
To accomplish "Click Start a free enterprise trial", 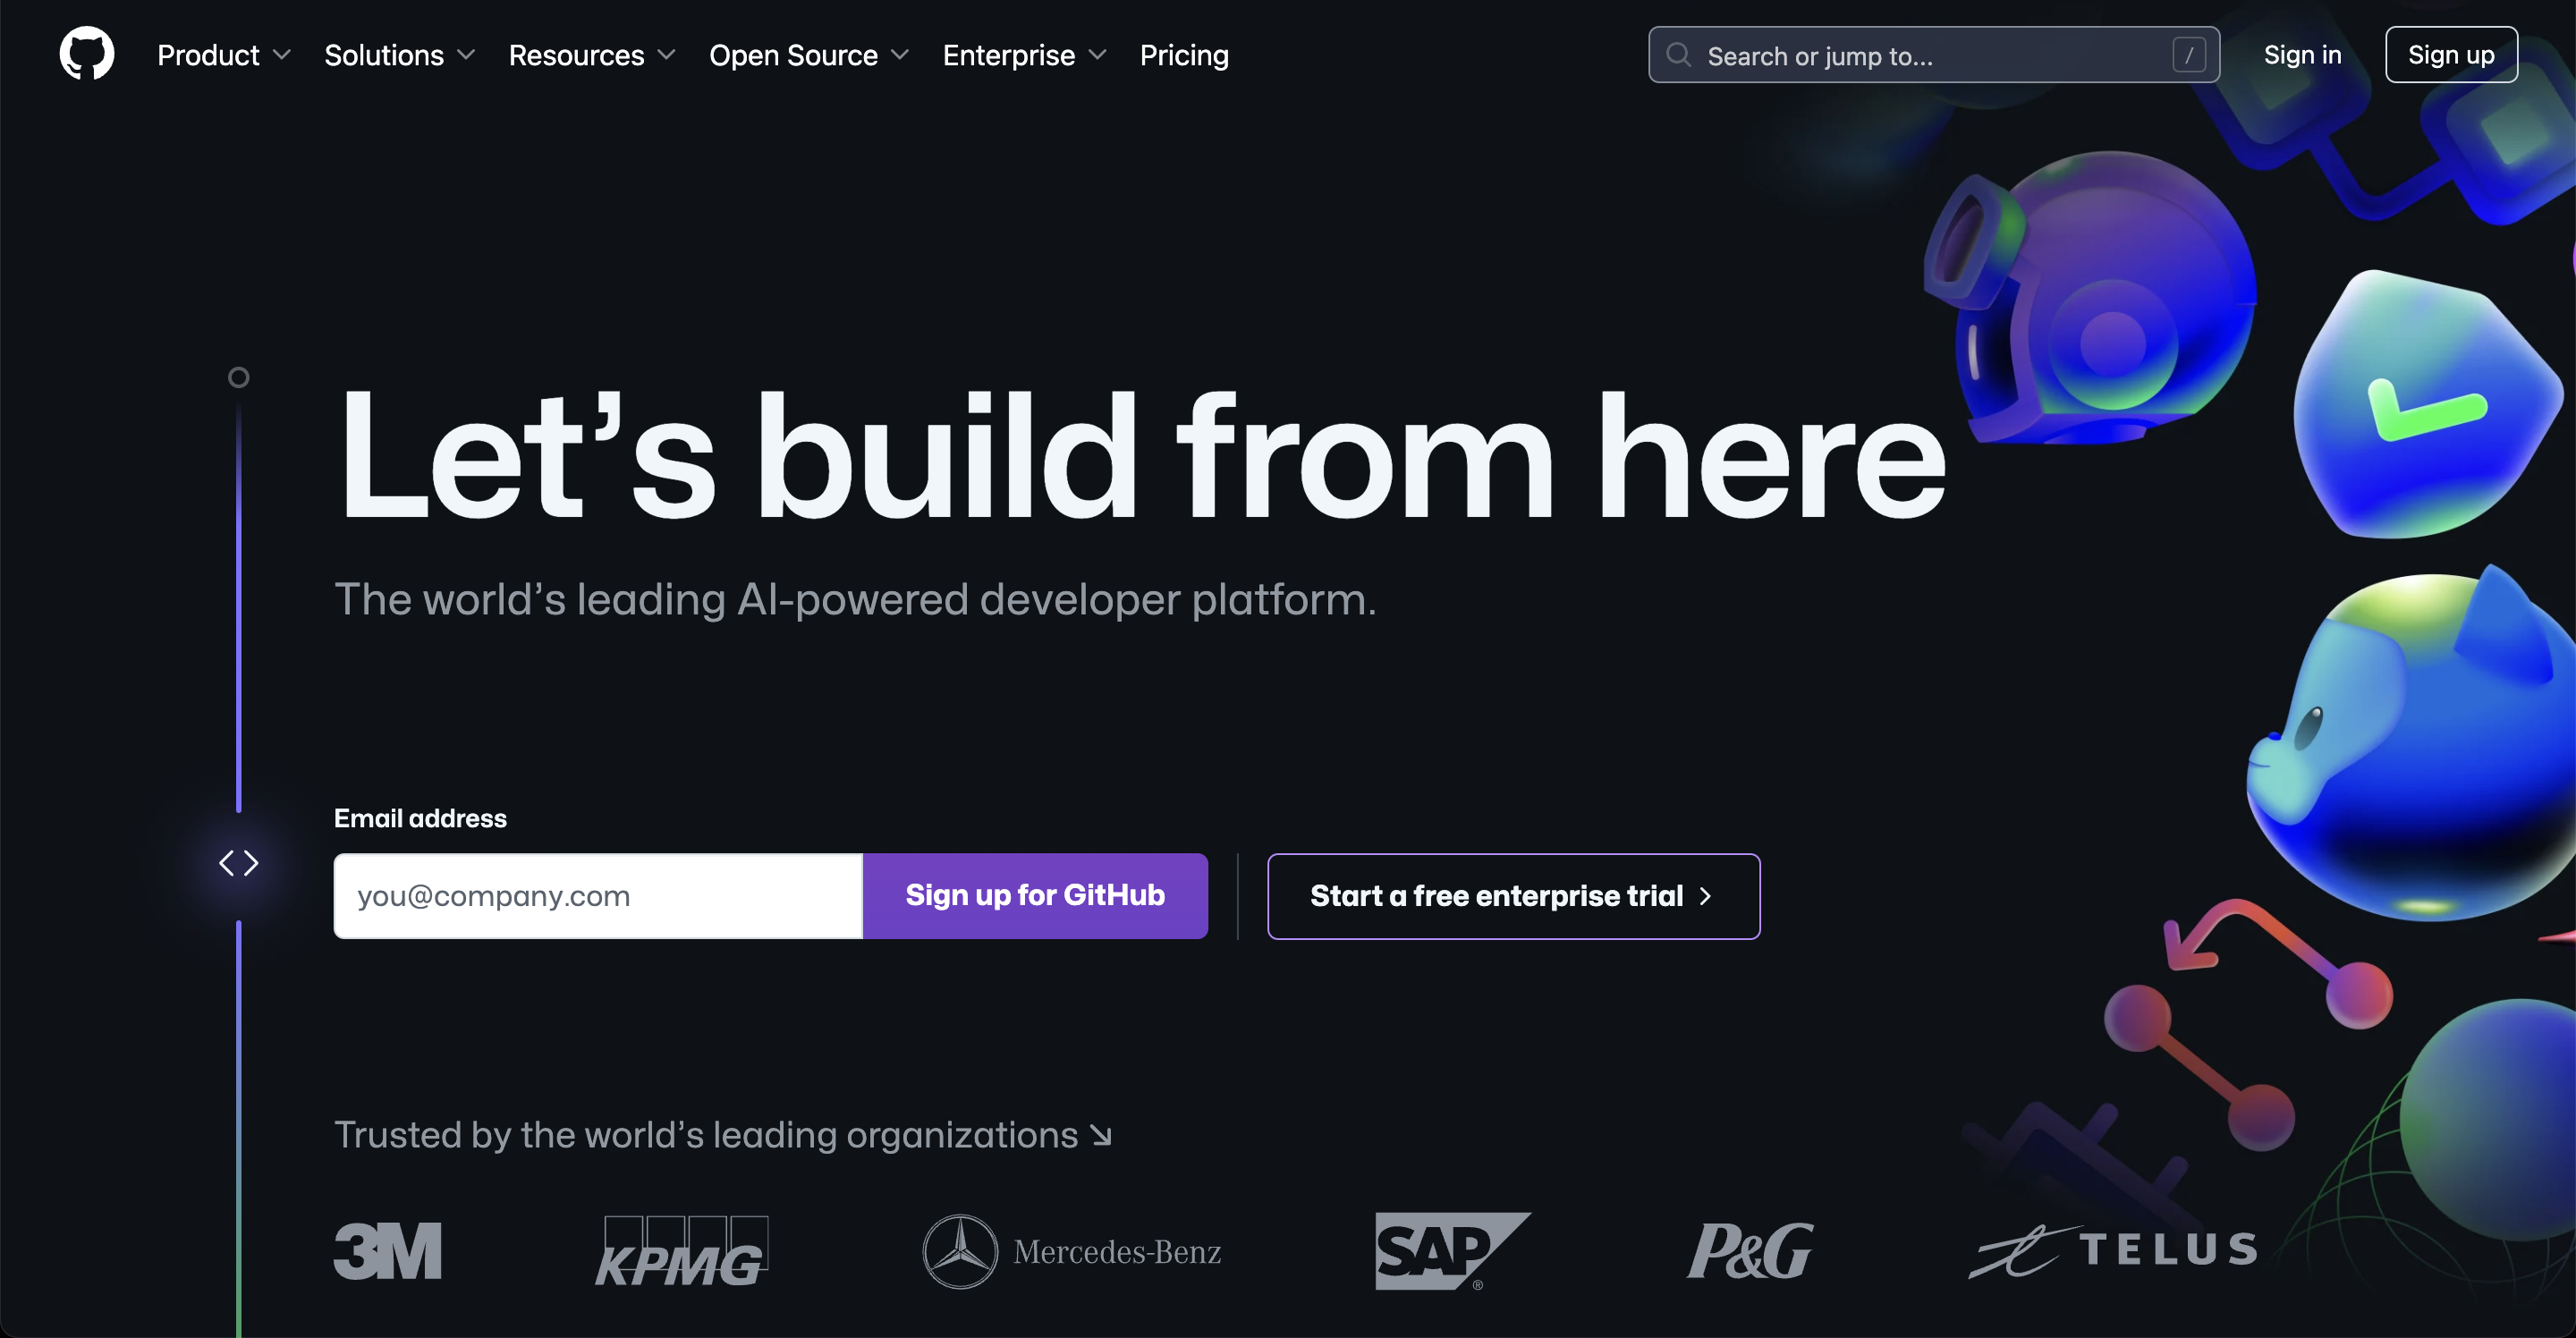I will (x=1513, y=895).
